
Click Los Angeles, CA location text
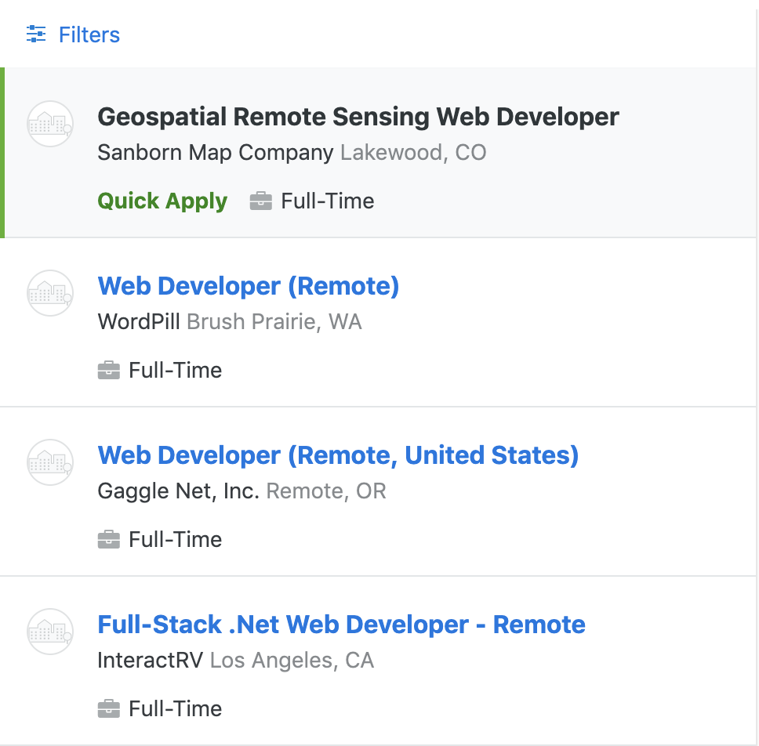tap(292, 661)
